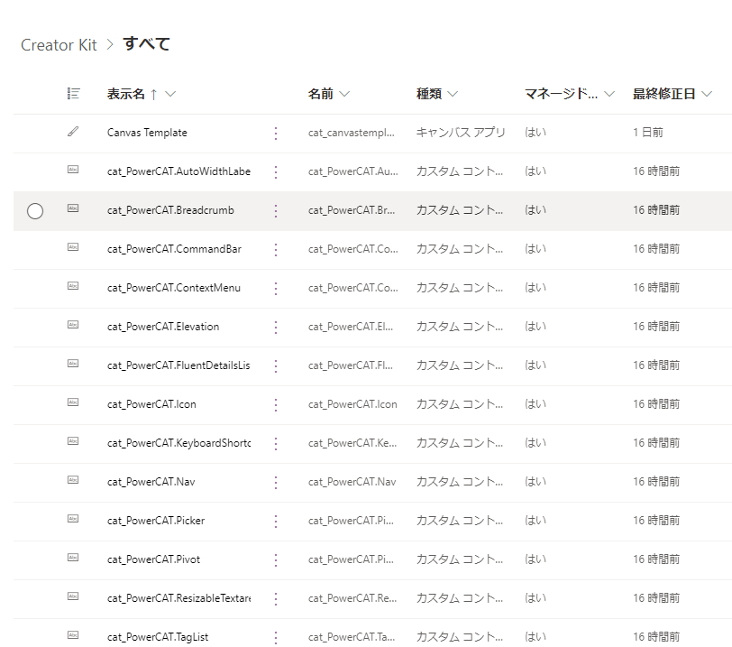Click the cat_PowerCAT.Icon row component icon
This screenshot has width=732, height=647.
click(73, 402)
